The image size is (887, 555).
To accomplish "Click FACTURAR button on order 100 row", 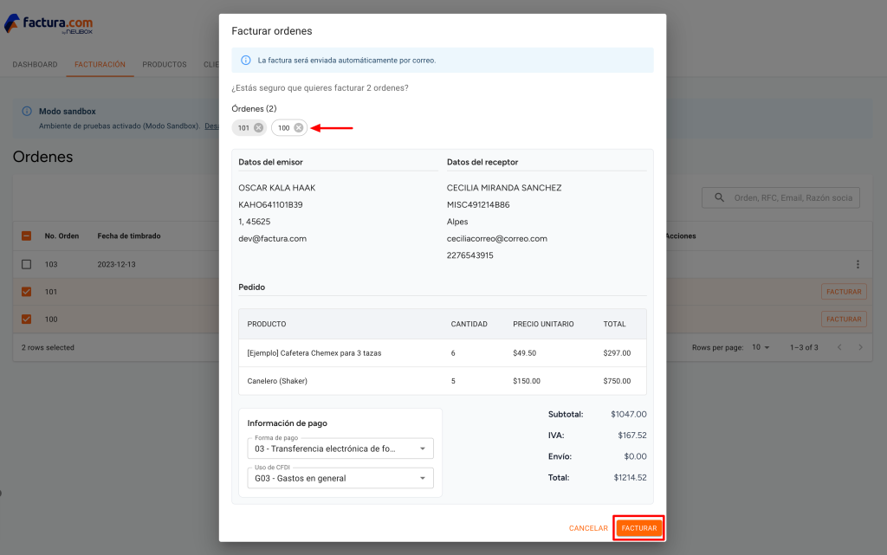I will point(844,319).
